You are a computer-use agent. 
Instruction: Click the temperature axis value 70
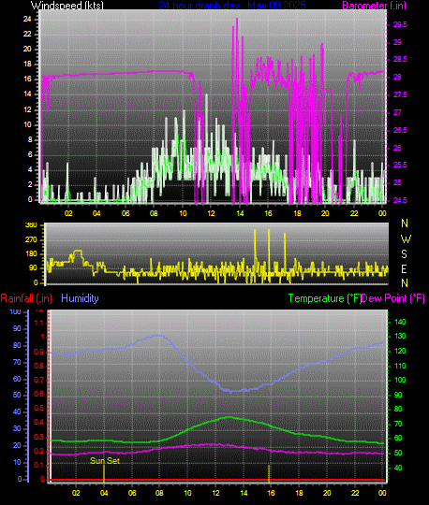coord(398,424)
